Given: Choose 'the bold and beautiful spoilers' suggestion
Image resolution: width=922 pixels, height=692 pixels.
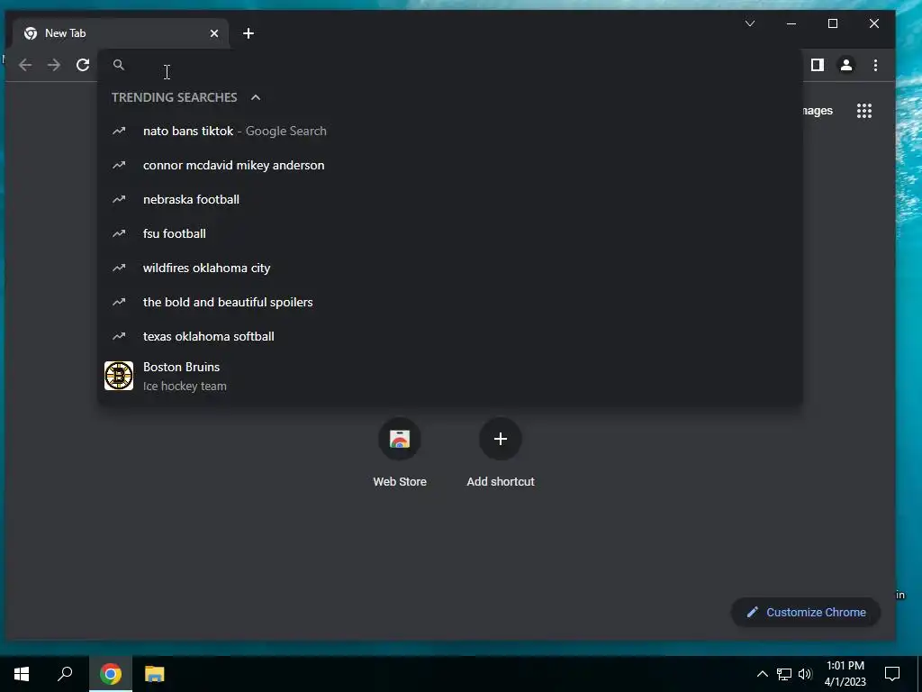Looking at the screenshot, I should (450, 302).
